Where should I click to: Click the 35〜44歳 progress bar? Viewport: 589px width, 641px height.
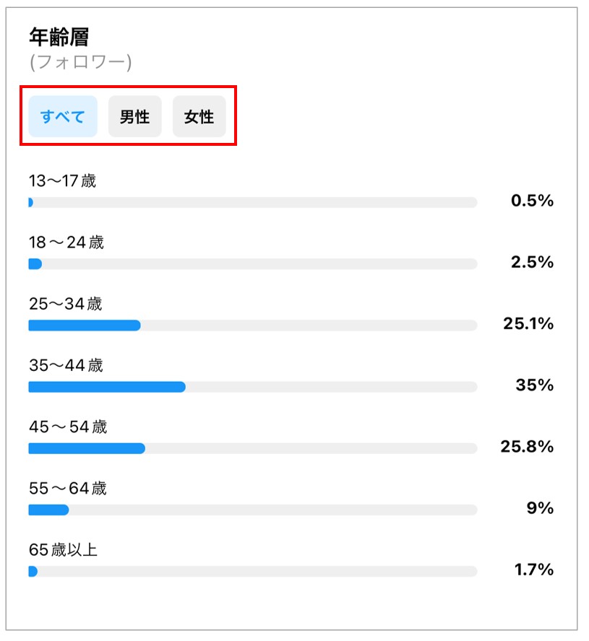click(x=252, y=387)
